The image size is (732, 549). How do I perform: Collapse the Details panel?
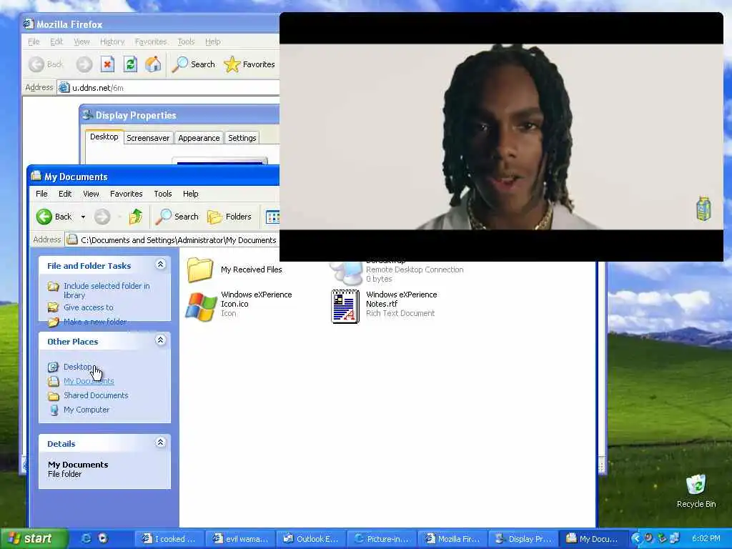[160, 442]
